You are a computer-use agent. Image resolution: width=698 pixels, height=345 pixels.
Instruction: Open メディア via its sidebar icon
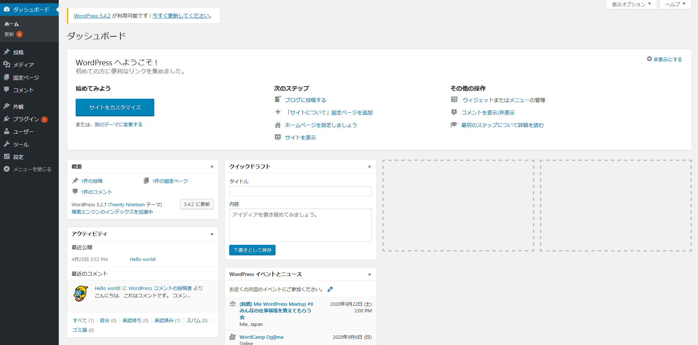tap(7, 65)
